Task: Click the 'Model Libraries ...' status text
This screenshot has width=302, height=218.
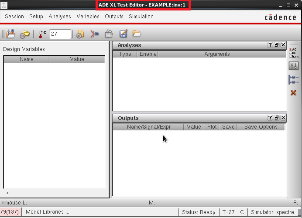Action: [x=48, y=212]
